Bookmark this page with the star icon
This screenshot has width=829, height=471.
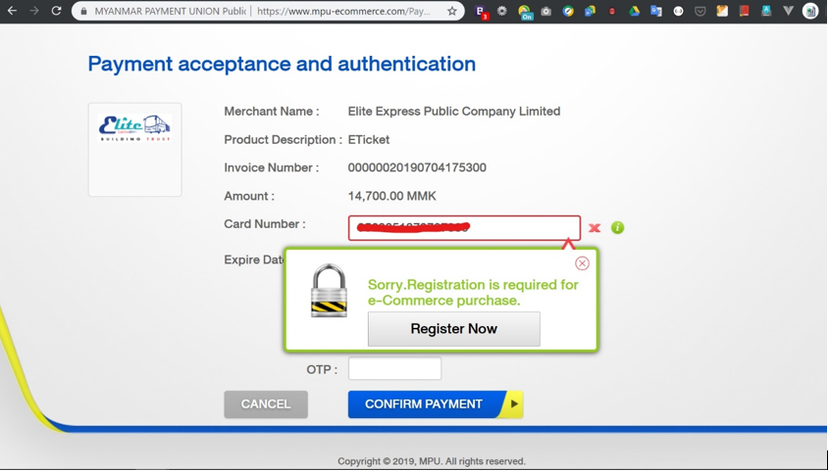[x=451, y=11]
